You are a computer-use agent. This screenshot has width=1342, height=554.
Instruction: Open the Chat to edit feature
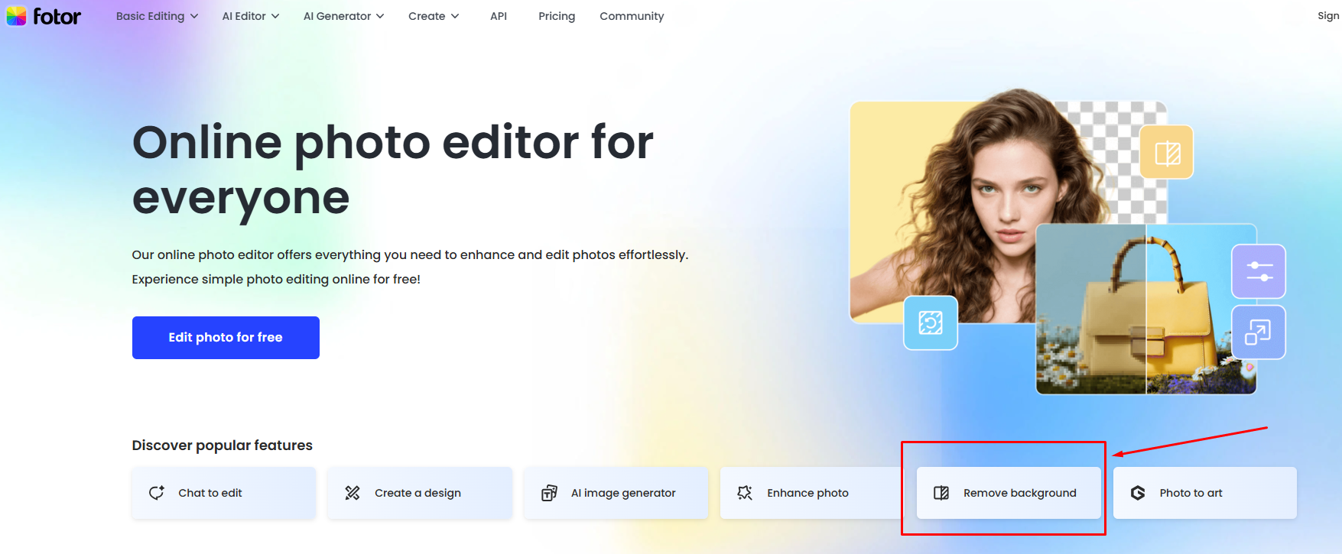[223, 493]
